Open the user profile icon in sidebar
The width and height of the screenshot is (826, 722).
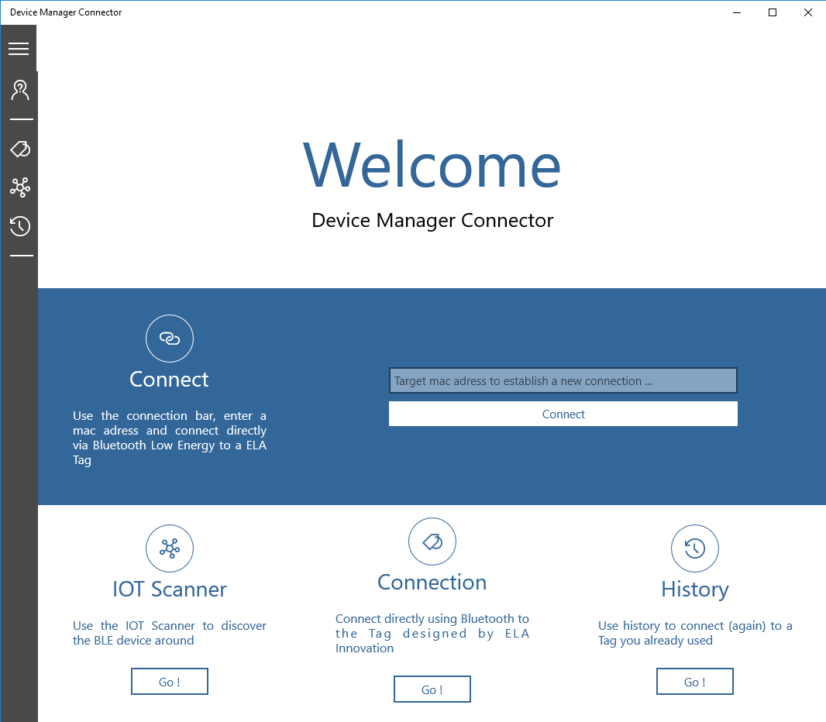[20, 90]
